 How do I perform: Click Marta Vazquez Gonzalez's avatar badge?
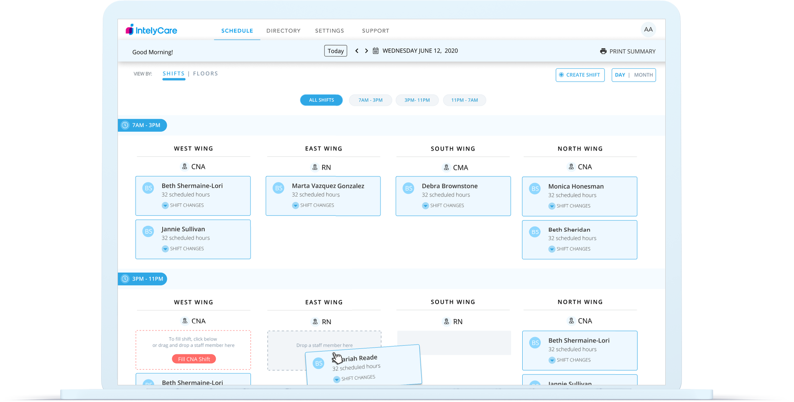point(278,188)
